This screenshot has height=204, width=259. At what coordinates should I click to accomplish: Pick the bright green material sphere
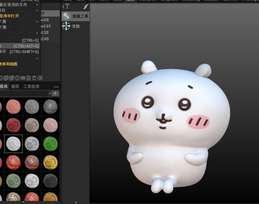[x=50, y=144]
